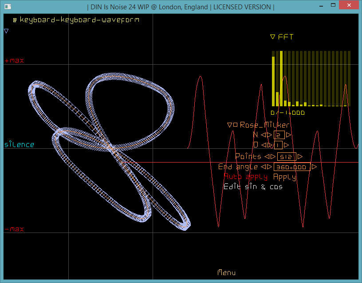Increase N with the right arrow
The height and width of the screenshot is (283, 362).
[289, 135]
